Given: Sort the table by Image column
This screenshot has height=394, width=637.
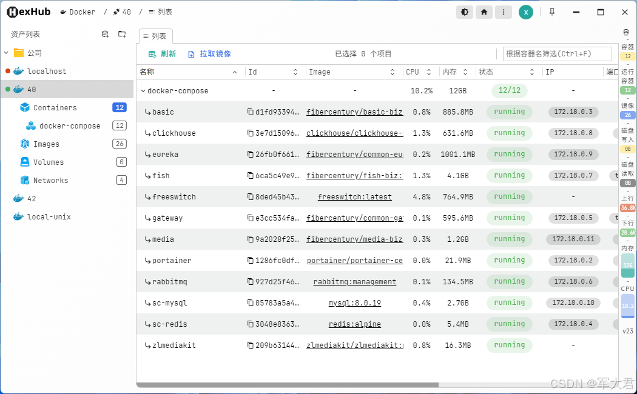Looking at the screenshot, I should point(393,72).
